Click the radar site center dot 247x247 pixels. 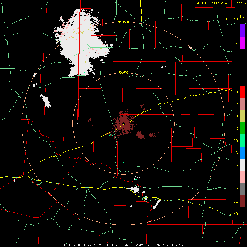(x=123, y=123)
